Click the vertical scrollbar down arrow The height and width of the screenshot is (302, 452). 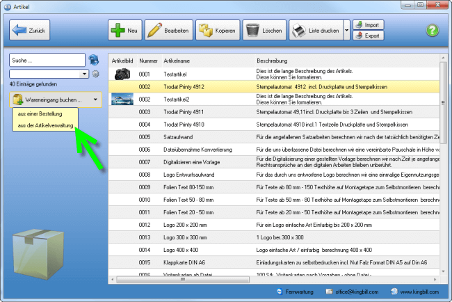(443, 271)
